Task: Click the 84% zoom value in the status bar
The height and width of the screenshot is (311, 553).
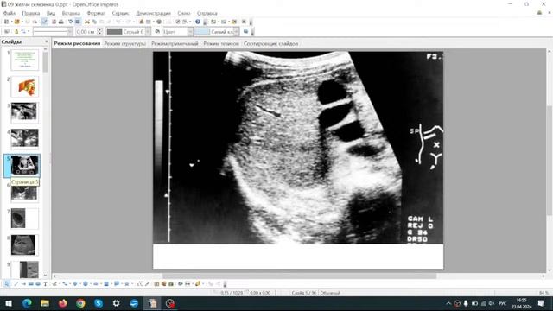Action: click(543, 293)
